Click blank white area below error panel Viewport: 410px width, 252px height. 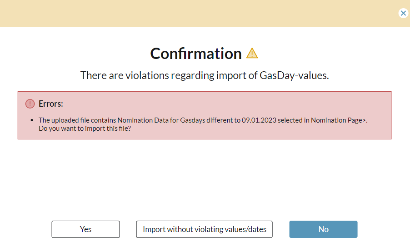[x=205, y=177]
